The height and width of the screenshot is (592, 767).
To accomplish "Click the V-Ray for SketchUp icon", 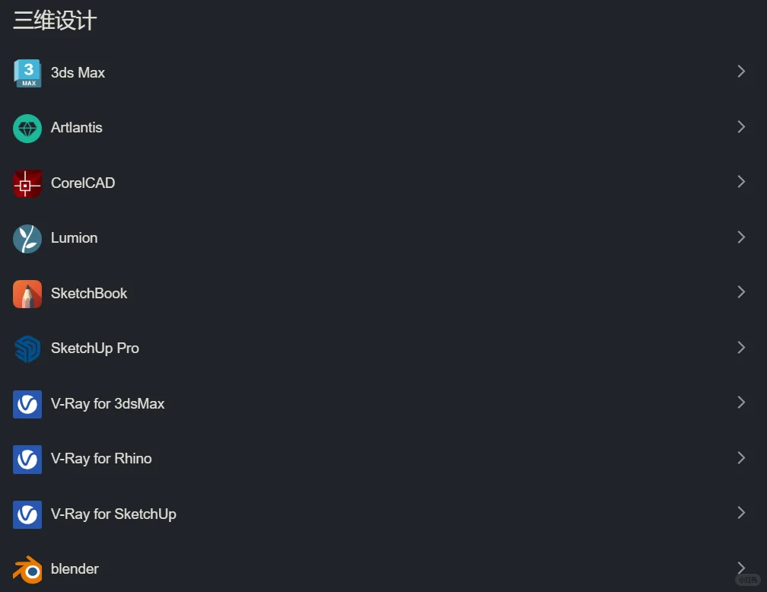I will (27, 514).
